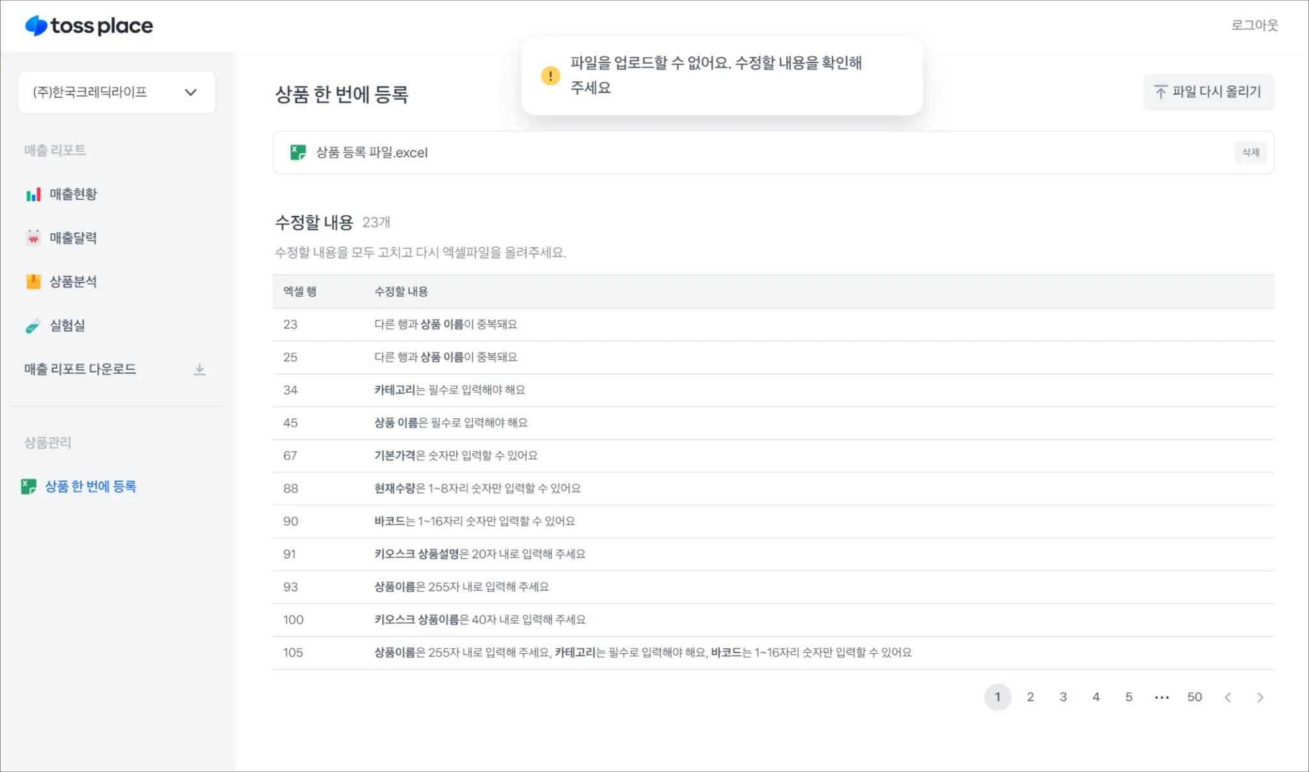The height and width of the screenshot is (772, 1309).
Task: Click the excel file icon for 상품 등록 파일
Action: [298, 153]
